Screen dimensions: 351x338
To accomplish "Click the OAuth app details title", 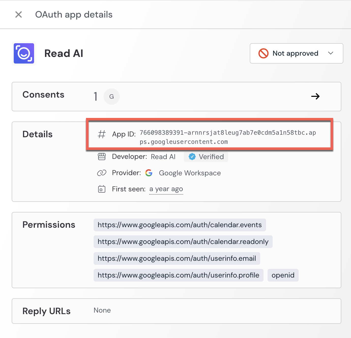I will click(x=74, y=15).
